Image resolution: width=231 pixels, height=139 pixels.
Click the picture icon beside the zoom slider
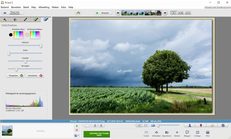click(153, 125)
